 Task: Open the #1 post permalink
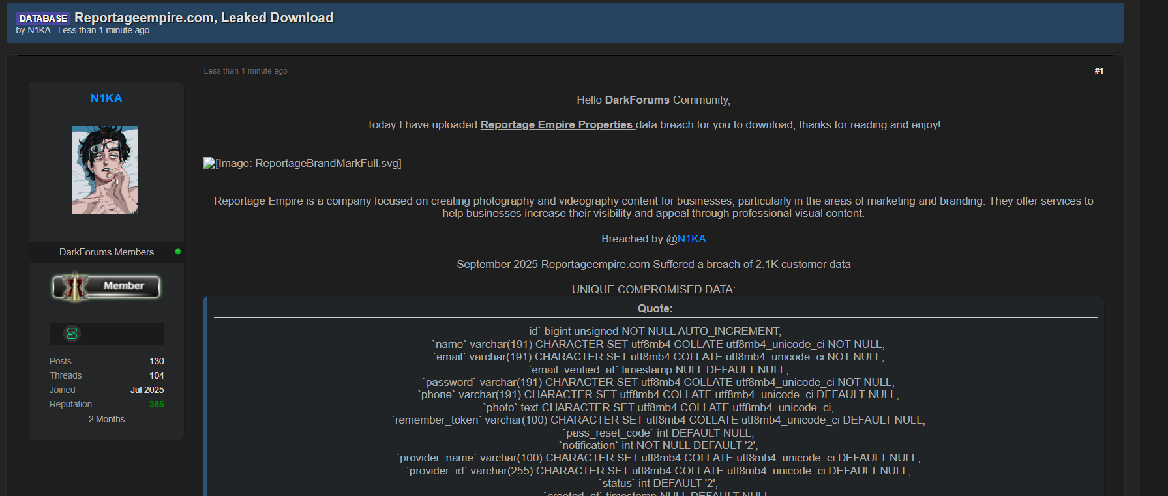1098,71
